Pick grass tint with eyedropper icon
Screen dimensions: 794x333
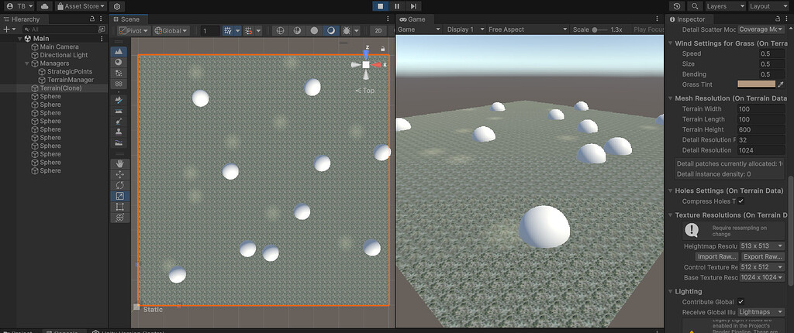780,84
